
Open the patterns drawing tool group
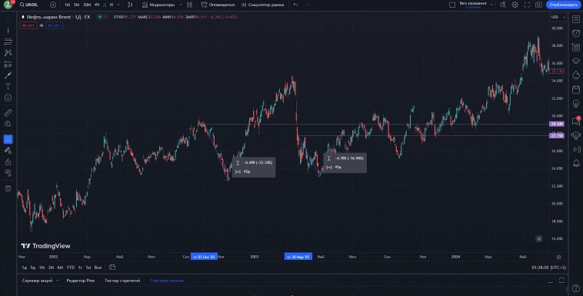coord(8,53)
